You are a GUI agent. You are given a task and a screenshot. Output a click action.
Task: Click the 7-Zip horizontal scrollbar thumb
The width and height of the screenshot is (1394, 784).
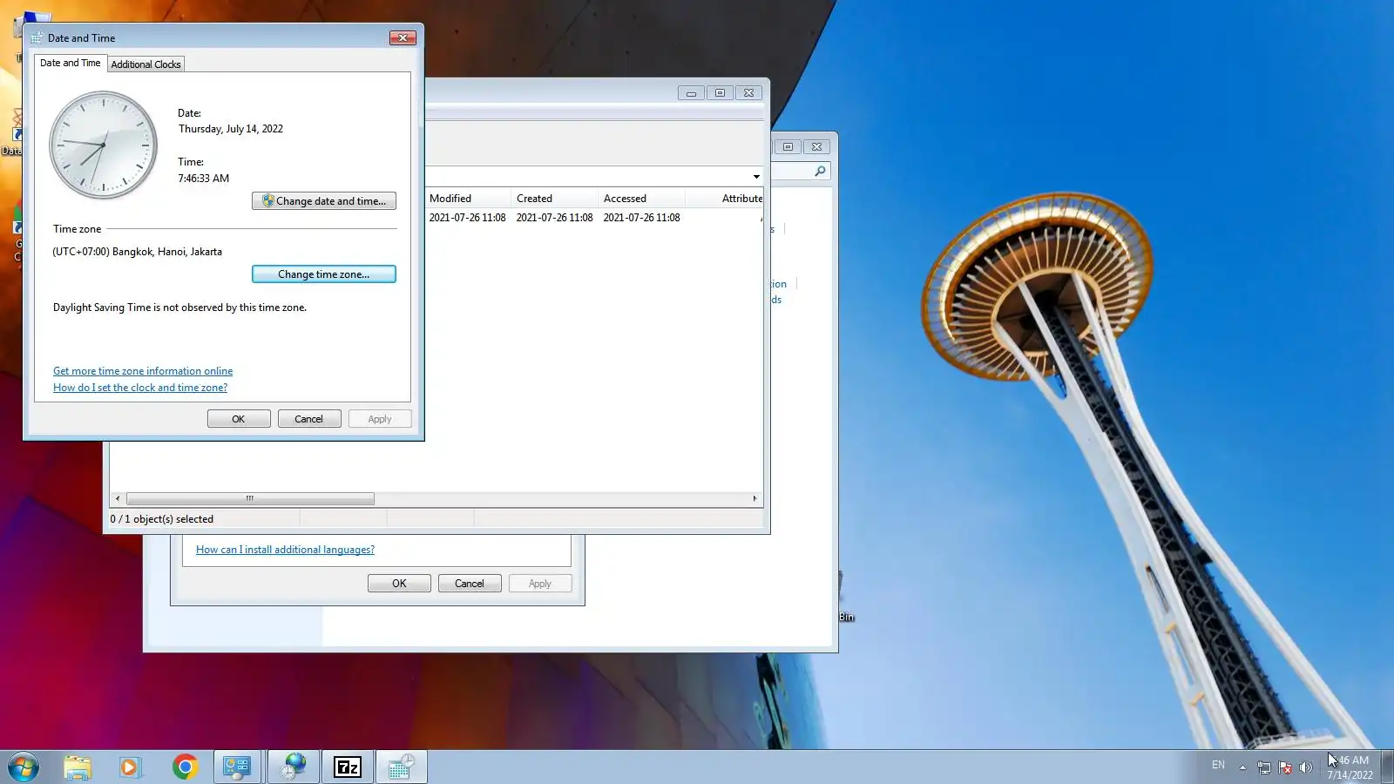[250, 499]
